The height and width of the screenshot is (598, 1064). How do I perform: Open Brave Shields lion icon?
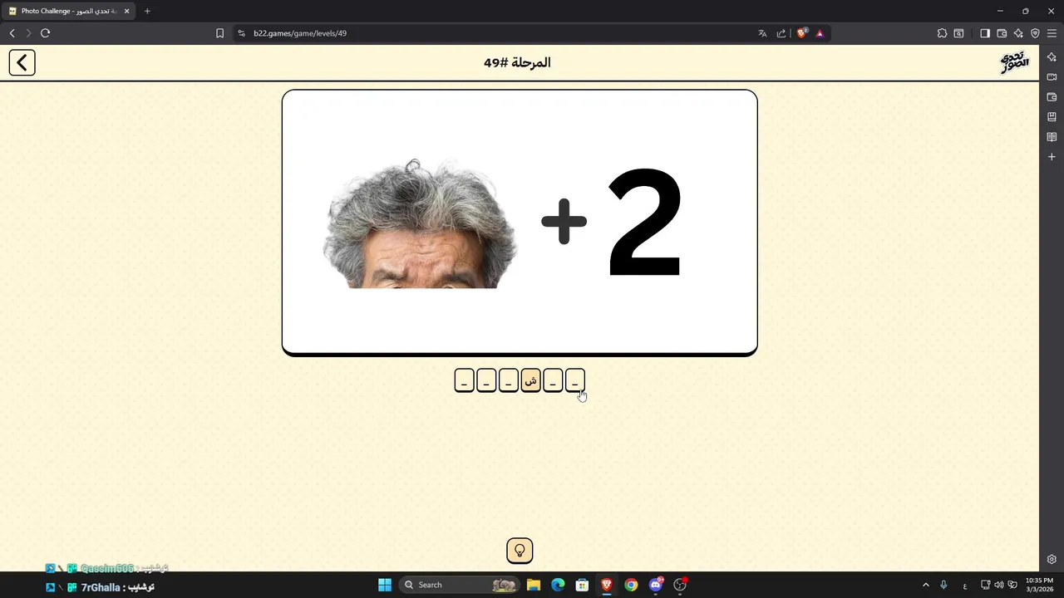pyautogui.click(x=801, y=33)
